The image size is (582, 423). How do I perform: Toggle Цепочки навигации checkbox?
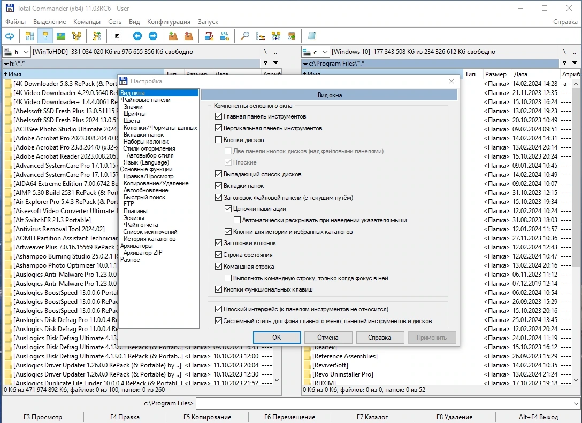[228, 209]
